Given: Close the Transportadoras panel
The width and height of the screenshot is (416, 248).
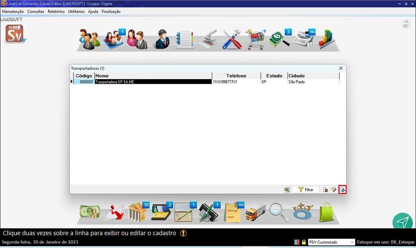Looking at the screenshot, I should (x=341, y=68).
